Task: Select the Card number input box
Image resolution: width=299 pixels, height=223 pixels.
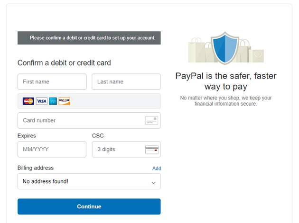Action: (x=81, y=121)
